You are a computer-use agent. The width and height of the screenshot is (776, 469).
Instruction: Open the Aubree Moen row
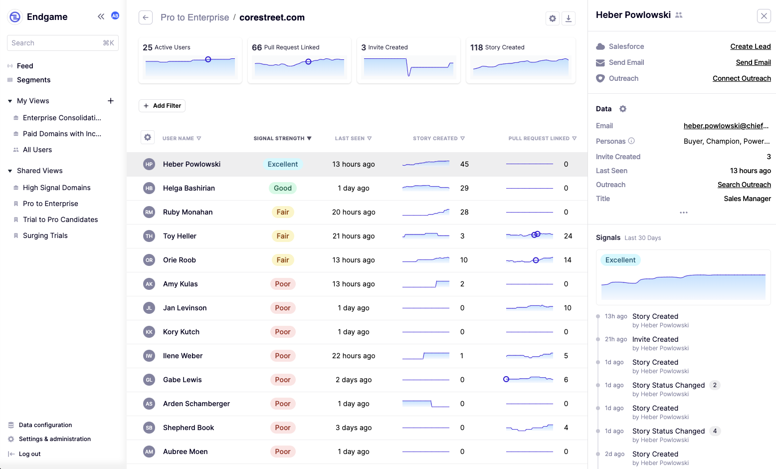357,452
